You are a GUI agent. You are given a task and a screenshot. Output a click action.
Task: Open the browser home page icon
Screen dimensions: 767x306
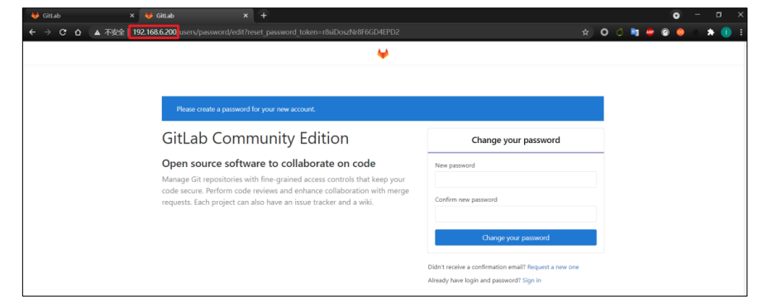click(78, 32)
